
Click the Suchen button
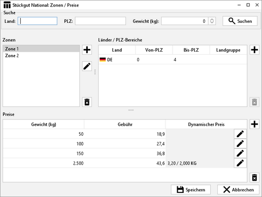(x=240, y=21)
